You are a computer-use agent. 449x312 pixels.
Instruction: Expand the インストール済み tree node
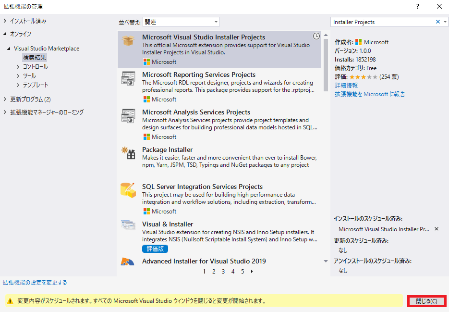point(5,21)
